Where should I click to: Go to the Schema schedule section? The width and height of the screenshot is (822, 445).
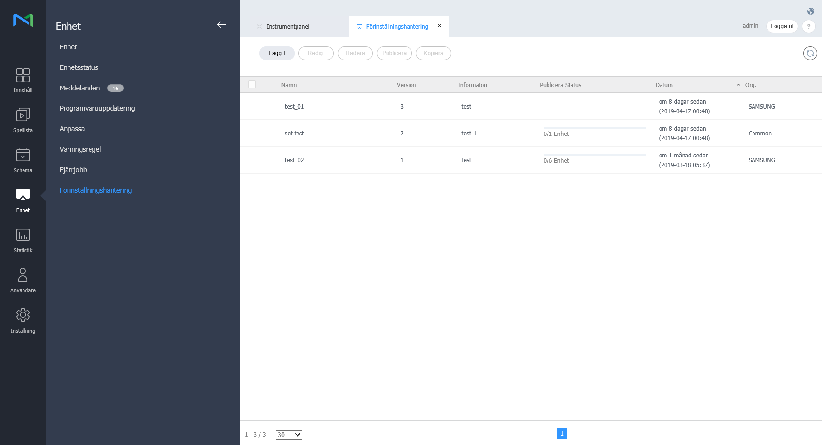[23, 160]
